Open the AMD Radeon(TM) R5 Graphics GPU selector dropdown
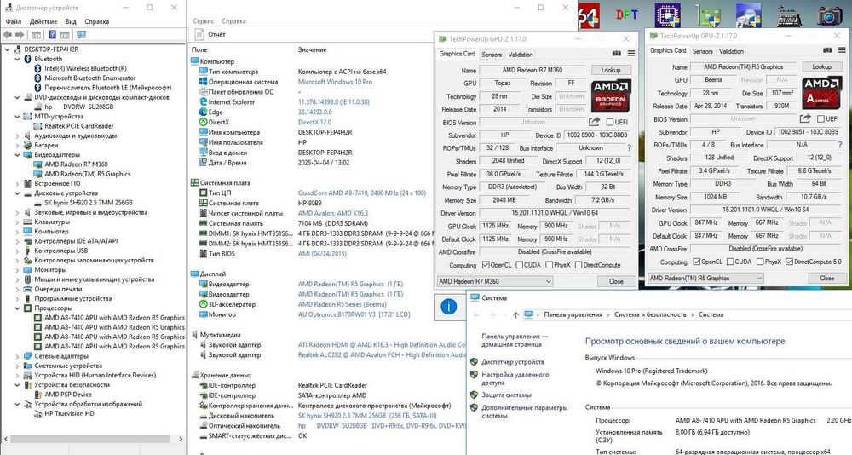 [x=705, y=278]
